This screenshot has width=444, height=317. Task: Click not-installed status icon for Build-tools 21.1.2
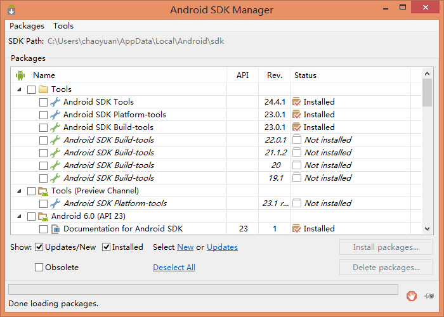click(296, 152)
